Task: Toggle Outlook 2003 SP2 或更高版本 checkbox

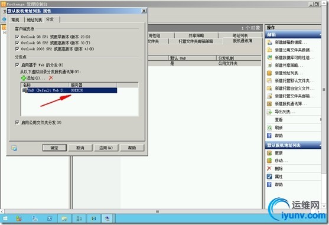Action: tap(17, 49)
